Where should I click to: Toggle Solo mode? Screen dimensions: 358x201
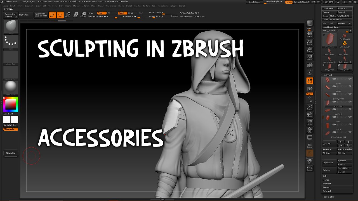pos(310,161)
